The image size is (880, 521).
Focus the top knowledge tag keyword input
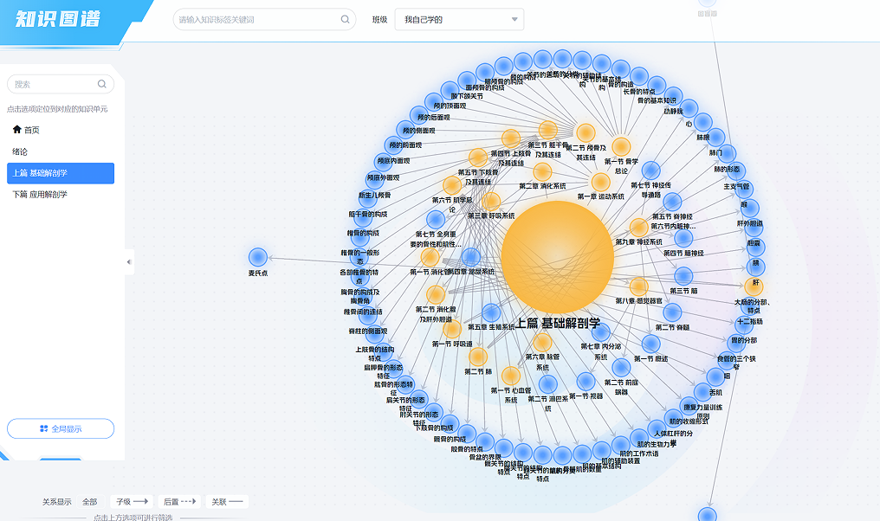(256, 19)
